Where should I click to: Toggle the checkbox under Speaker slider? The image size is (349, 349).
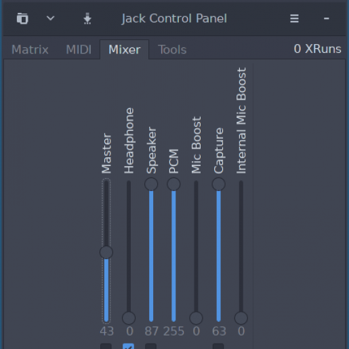151,346
